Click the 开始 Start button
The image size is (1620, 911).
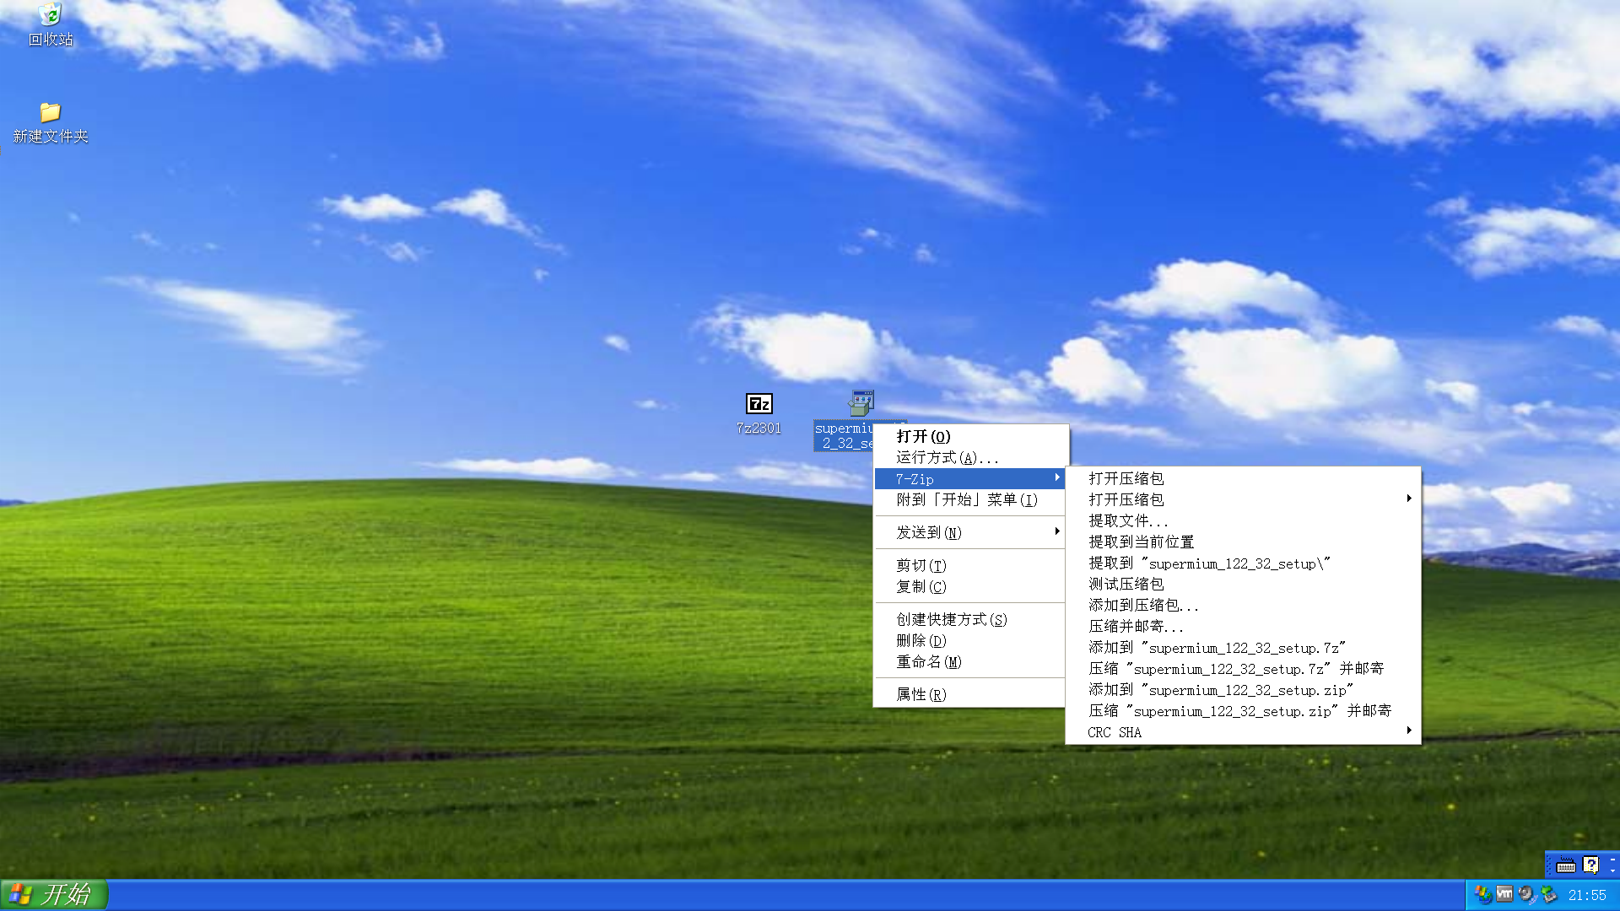pos(54,894)
